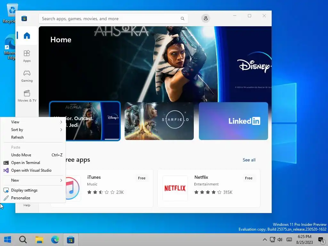This screenshot has height=246, width=328.
Task: Open the user account profile icon
Action: (206, 18)
